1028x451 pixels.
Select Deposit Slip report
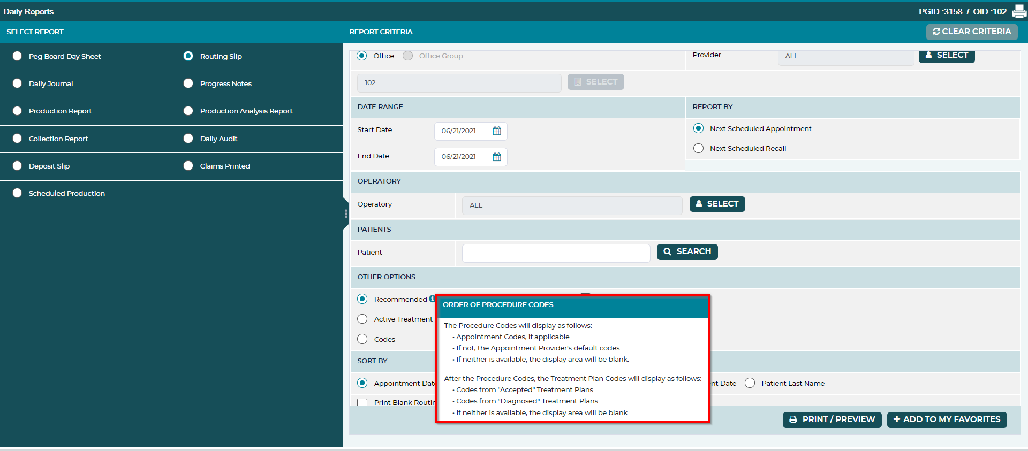[17, 166]
